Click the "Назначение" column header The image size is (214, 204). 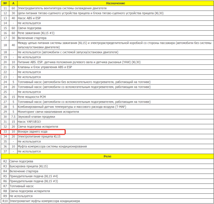115,3
